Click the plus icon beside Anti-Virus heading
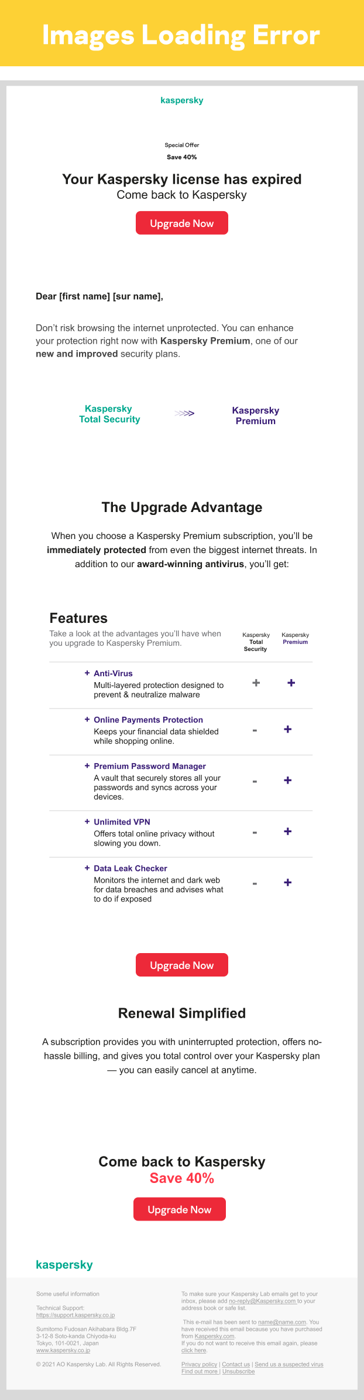364x1400 pixels. (87, 673)
